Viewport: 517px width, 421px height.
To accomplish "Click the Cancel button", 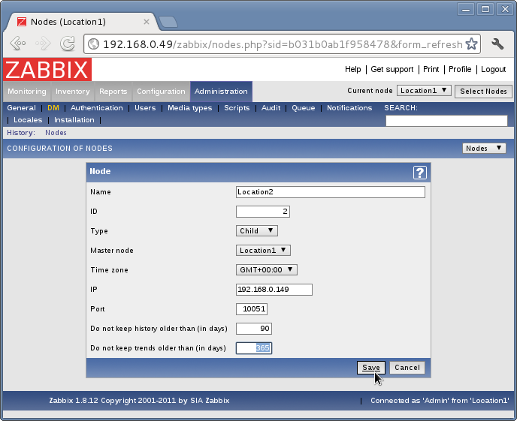I will pos(407,368).
